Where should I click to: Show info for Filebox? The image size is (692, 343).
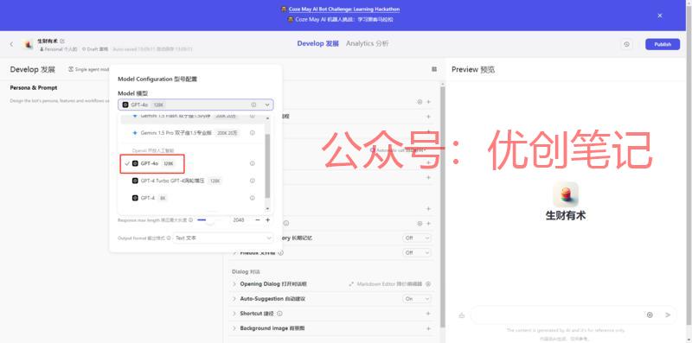pyautogui.click(x=281, y=252)
